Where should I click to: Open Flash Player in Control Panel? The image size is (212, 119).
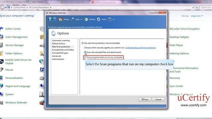point(176,45)
